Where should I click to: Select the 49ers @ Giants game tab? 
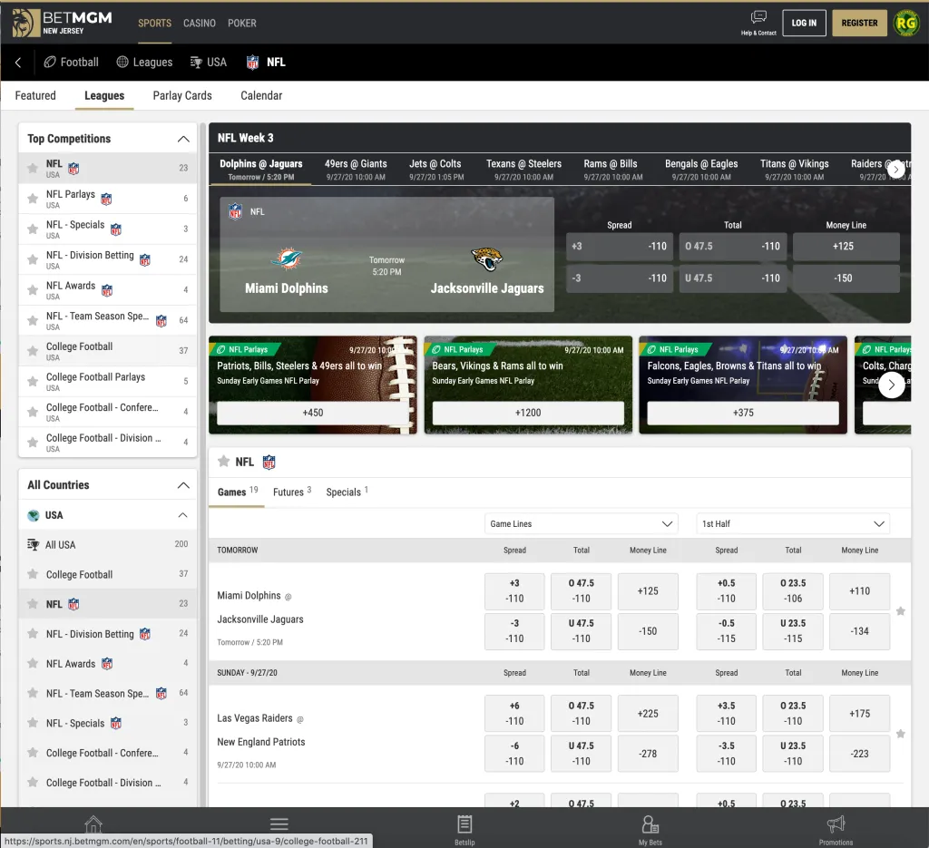[356, 170]
